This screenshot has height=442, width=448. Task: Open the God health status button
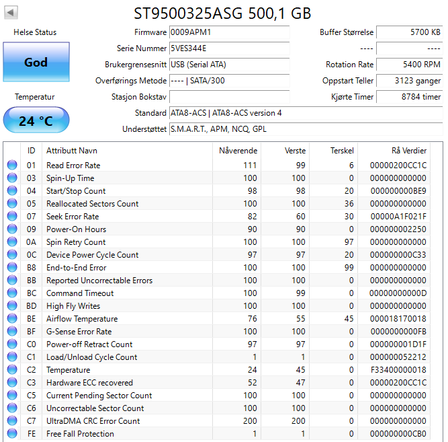(36, 63)
